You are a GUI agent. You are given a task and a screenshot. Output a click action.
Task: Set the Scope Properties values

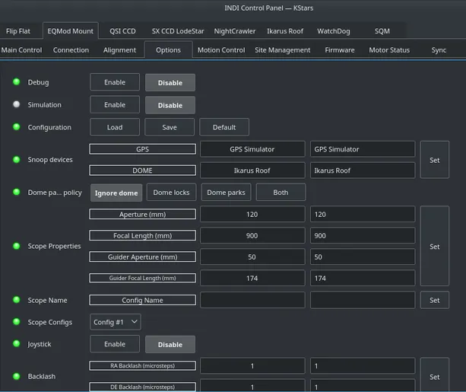click(x=435, y=246)
